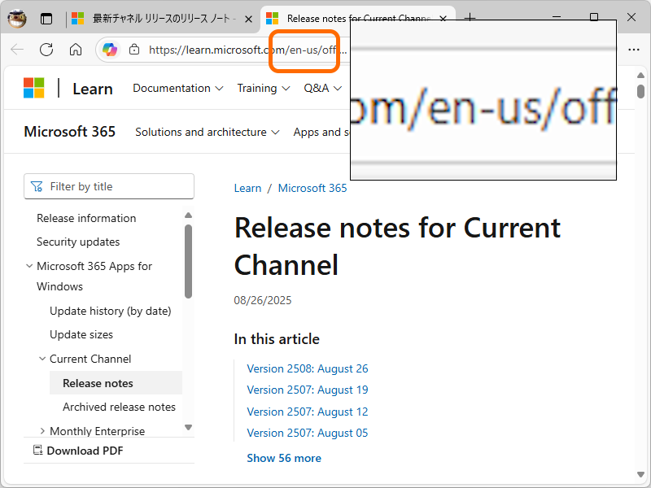Viewport: 651px width, 488px height.
Task: Click the Edge profile avatar icon
Action: point(17,18)
